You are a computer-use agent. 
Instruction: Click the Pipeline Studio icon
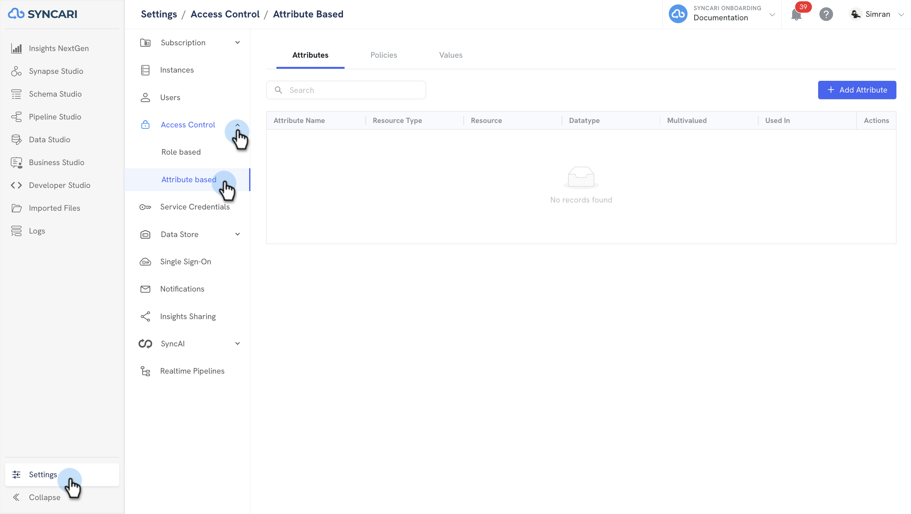[x=16, y=117]
